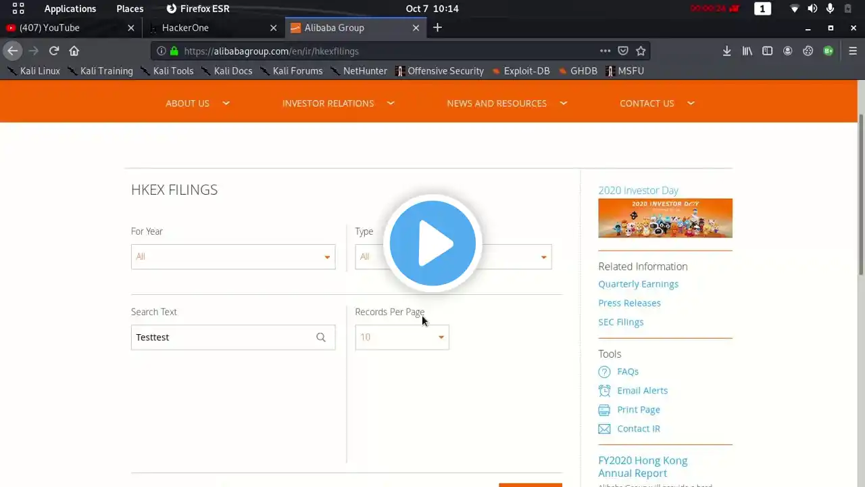865x487 pixels.
Task: Open the network Wi-Fi icon in the top panel
Action: [795, 9]
